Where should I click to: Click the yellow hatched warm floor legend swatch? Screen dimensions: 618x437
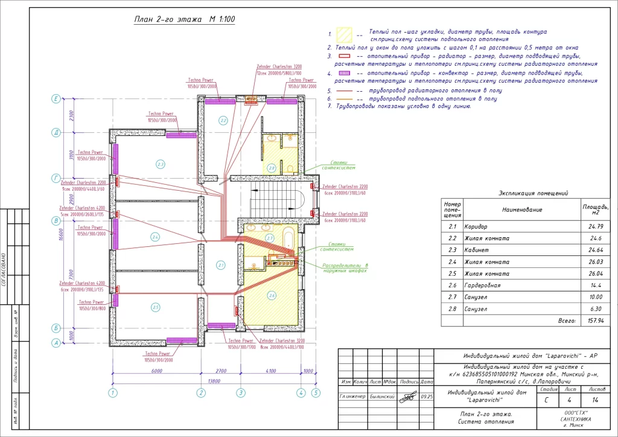[x=345, y=34]
